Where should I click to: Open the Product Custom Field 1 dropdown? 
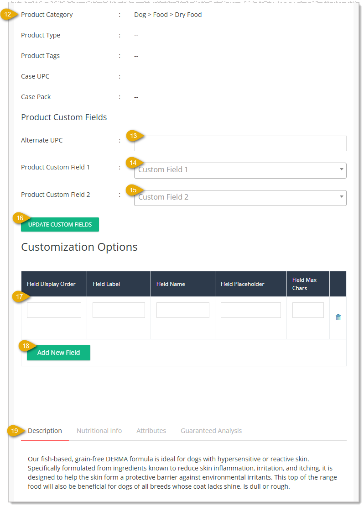click(x=240, y=170)
